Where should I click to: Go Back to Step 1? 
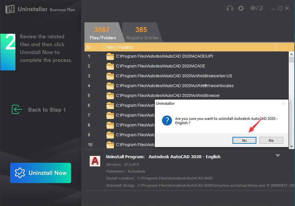pos(47,110)
